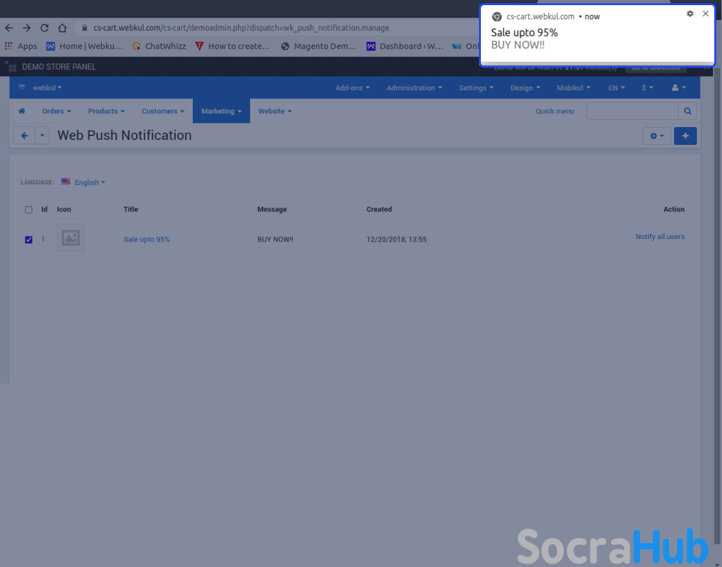Screen dimensions: 722x567
Task: Click the search magnifier button
Action: pyautogui.click(x=688, y=111)
